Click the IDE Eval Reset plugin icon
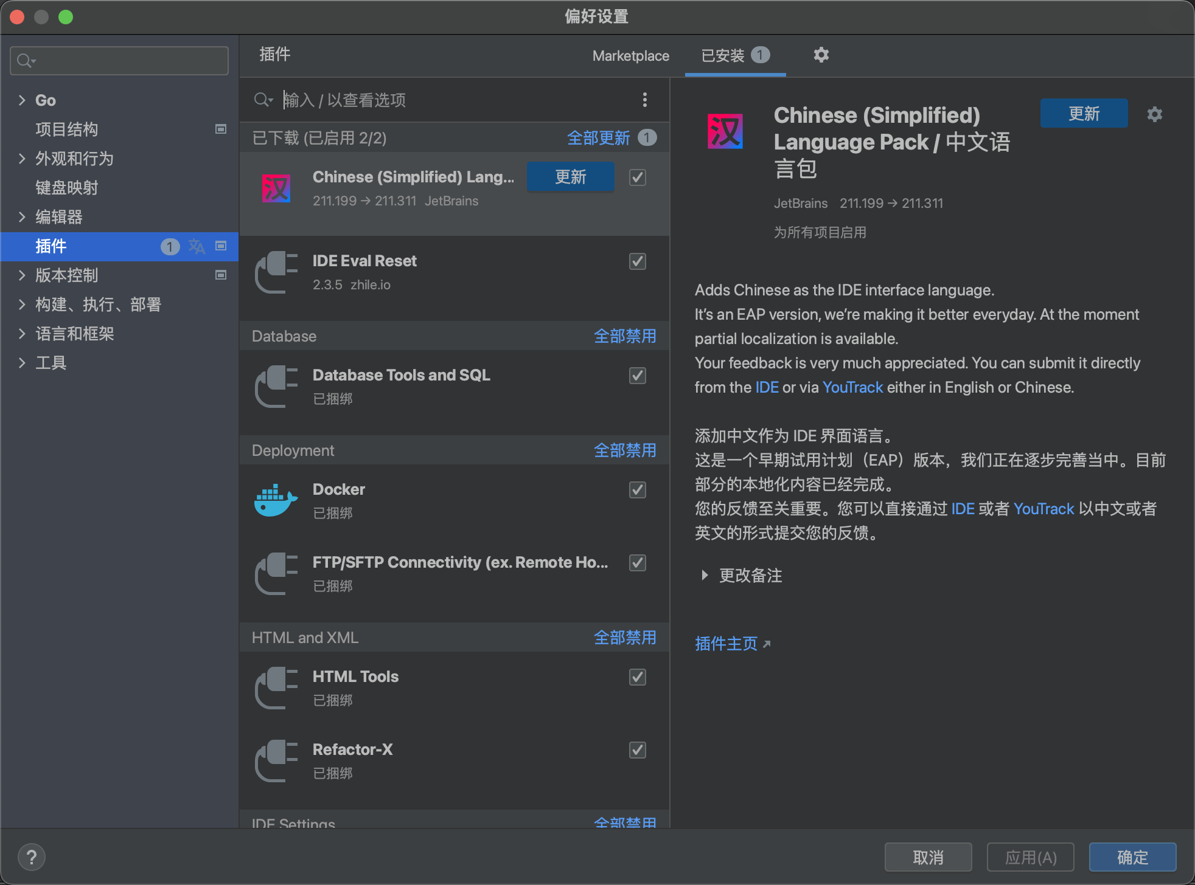 click(274, 272)
